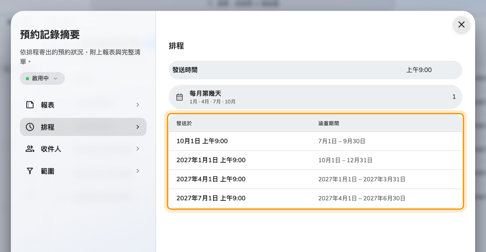Select the 2027年7月1日 上午9:00 entry
This screenshot has height=252, width=486.
[x=211, y=198]
